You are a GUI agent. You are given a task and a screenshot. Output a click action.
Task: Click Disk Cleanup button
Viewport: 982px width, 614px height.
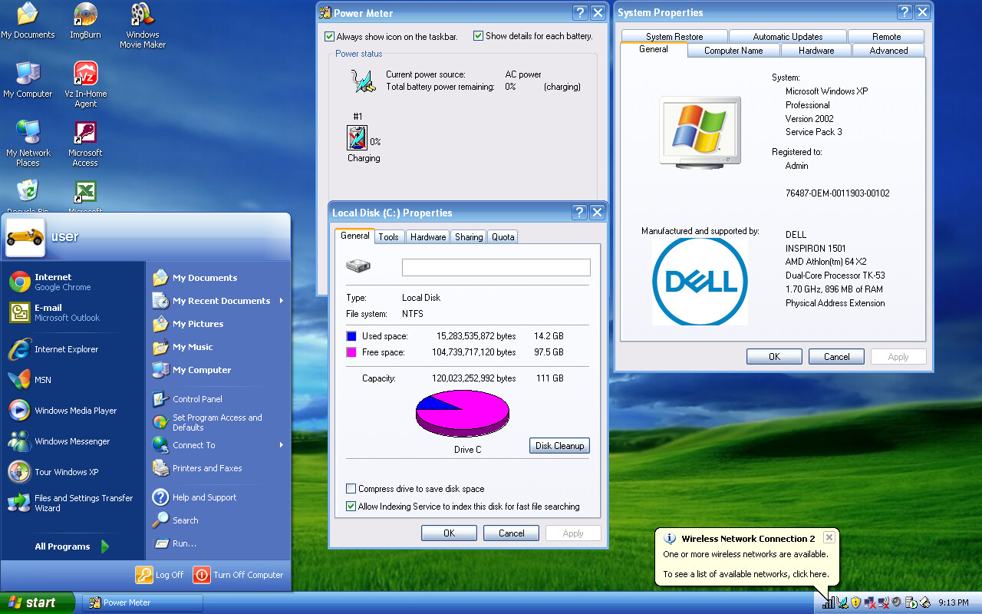pyautogui.click(x=559, y=446)
